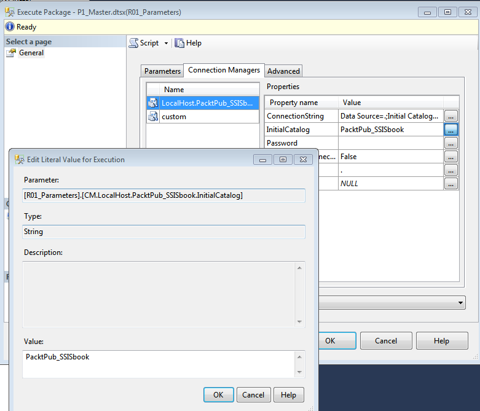The width and height of the screenshot is (480, 411).
Task: Switch to the Advanced tab
Action: pos(283,71)
